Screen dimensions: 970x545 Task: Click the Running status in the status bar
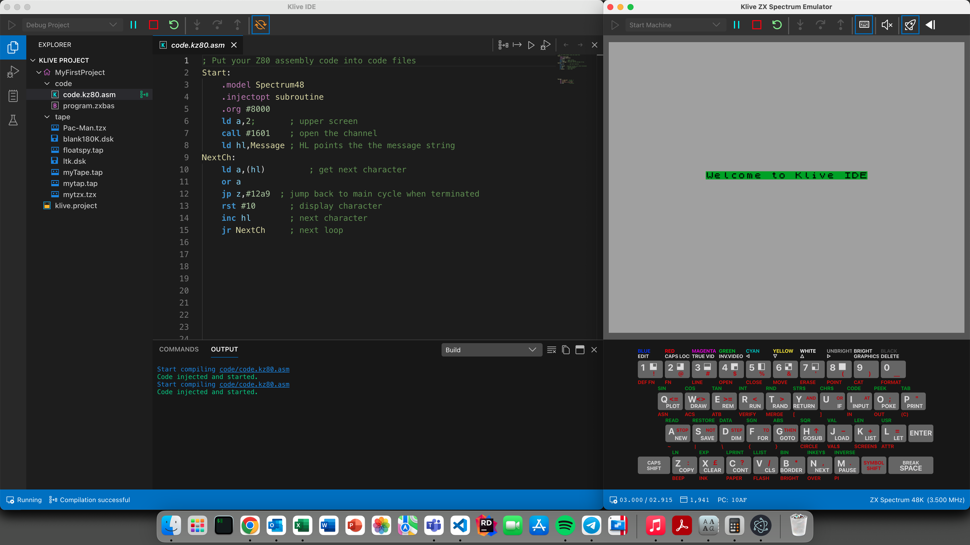24,500
